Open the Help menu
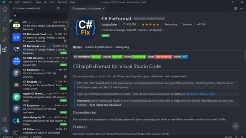246x138 pixels. (x=73, y=2)
